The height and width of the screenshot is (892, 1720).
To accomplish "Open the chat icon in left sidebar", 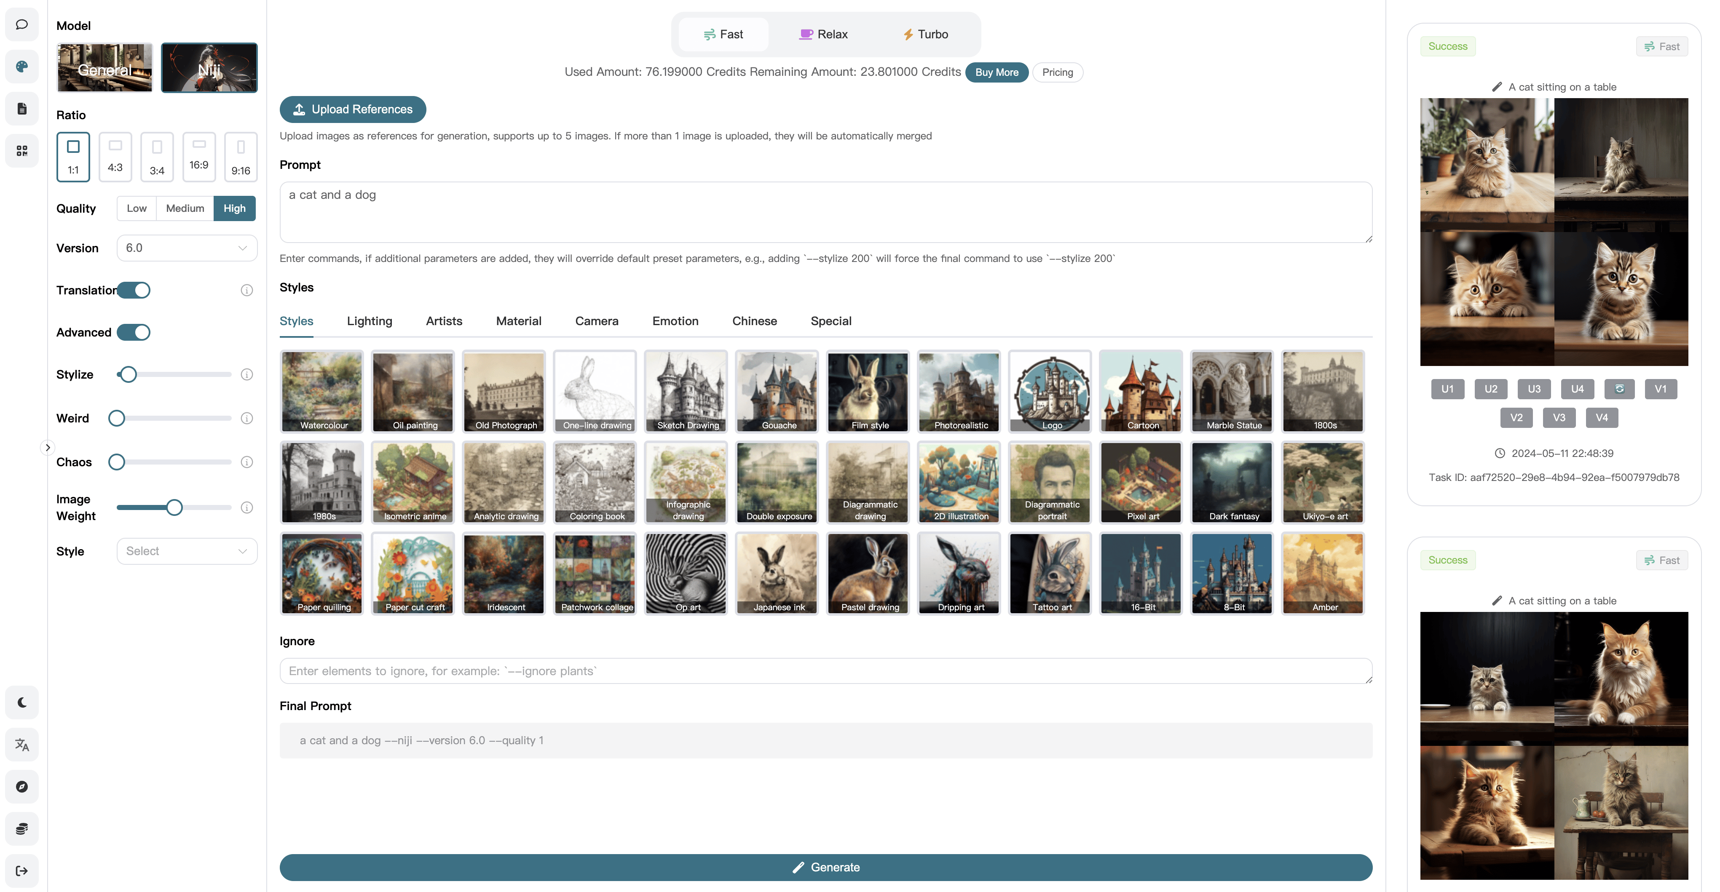I will click(x=22, y=25).
